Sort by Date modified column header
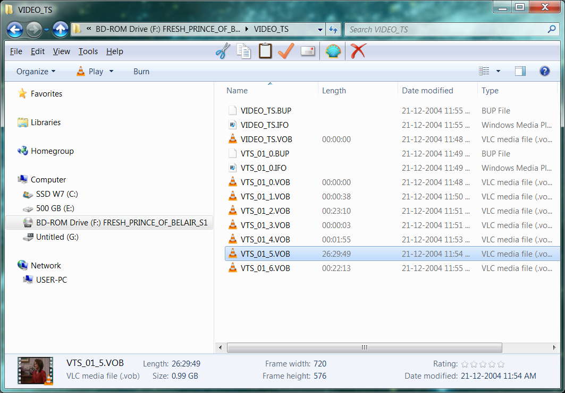The height and width of the screenshot is (393, 565). click(437, 91)
